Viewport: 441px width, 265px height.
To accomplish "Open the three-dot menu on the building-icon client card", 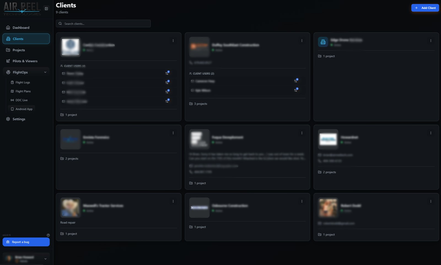I will click(x=431, y=40).
